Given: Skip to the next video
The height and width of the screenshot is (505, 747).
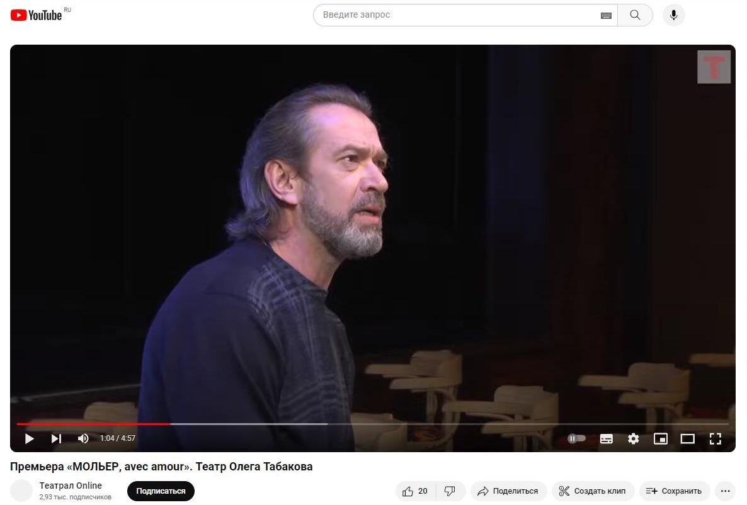Looking at the screenshot, I should (x=56, y=438).
